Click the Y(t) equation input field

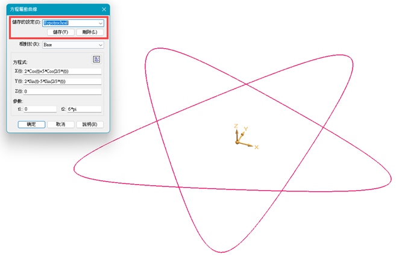62,82
